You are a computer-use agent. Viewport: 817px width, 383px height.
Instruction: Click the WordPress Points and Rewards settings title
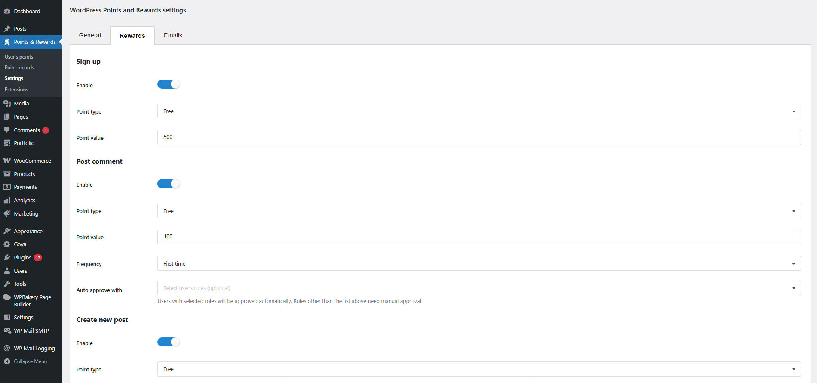point(128,10)
